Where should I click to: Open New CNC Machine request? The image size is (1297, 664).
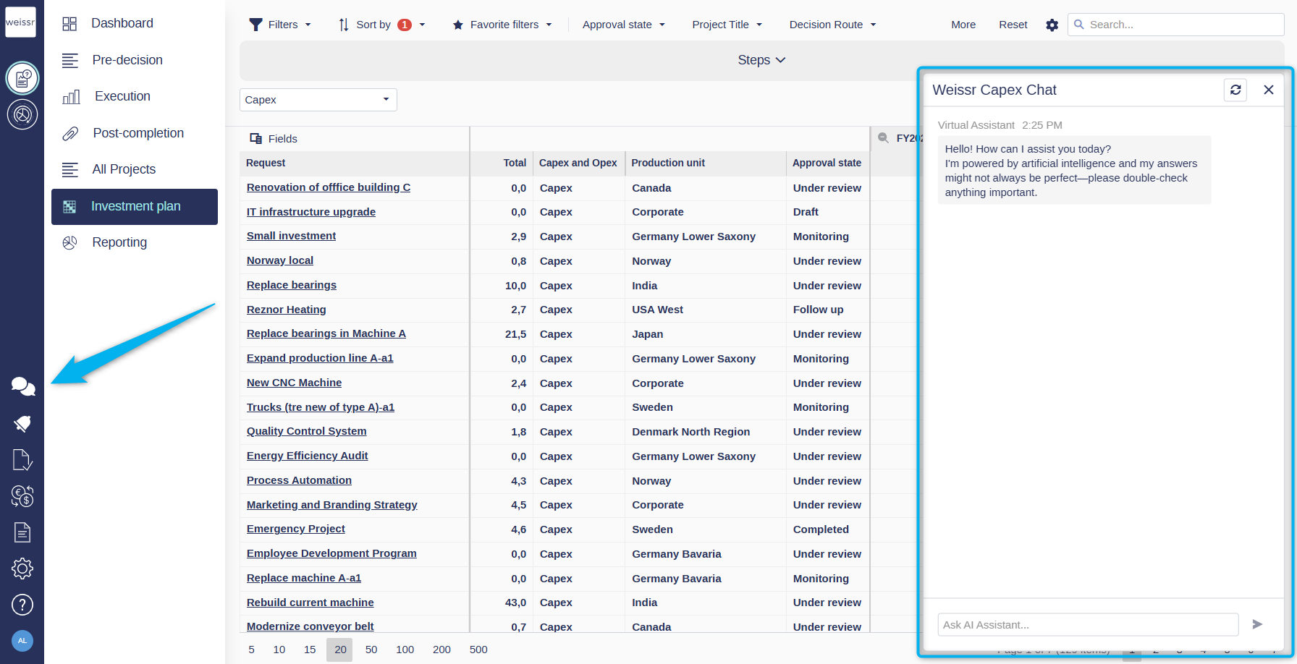point(294,383)
